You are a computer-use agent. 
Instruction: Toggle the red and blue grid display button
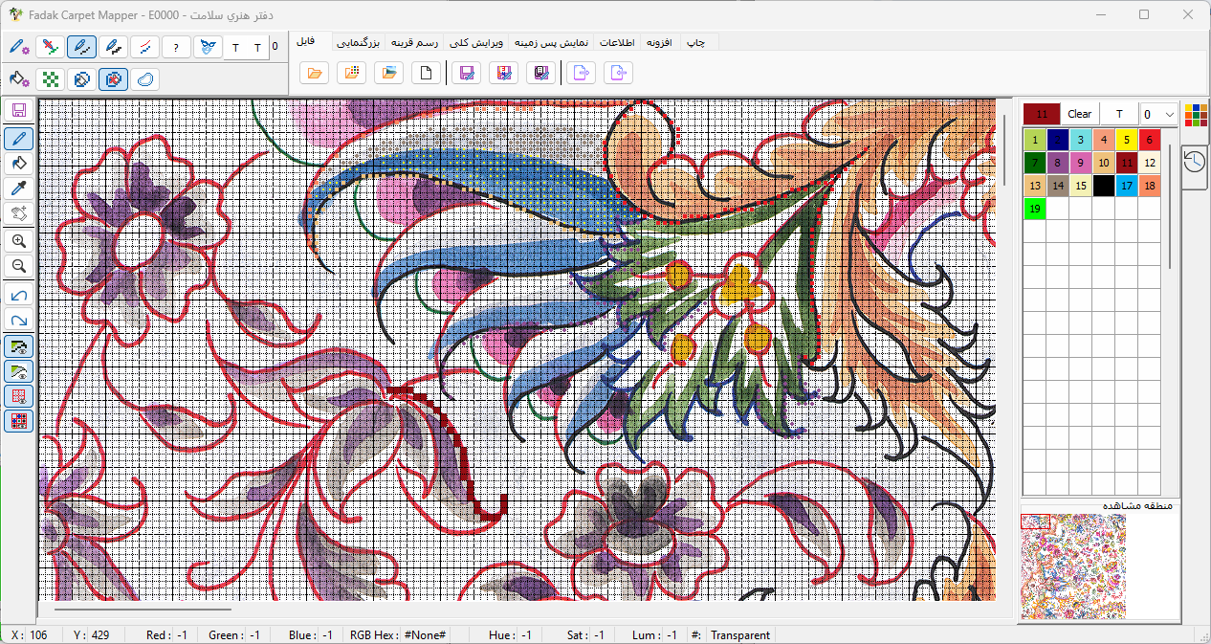coord(19,421)
